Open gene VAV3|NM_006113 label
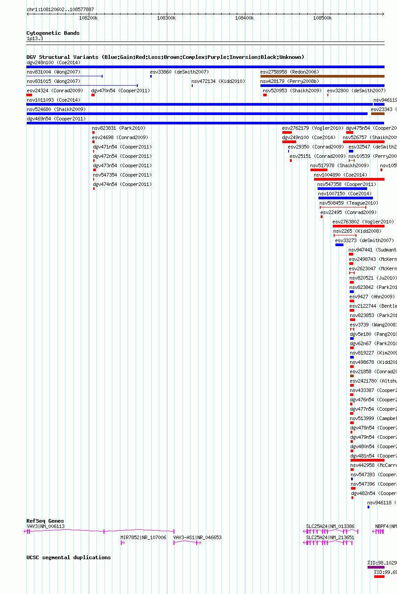The image size is (397, 594). click(x=45, y=526)
